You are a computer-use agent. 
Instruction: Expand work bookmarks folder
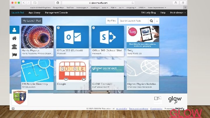pos(105,8)
